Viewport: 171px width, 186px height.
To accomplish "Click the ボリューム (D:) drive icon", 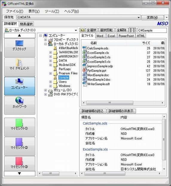I will click(x=50, y=90).
